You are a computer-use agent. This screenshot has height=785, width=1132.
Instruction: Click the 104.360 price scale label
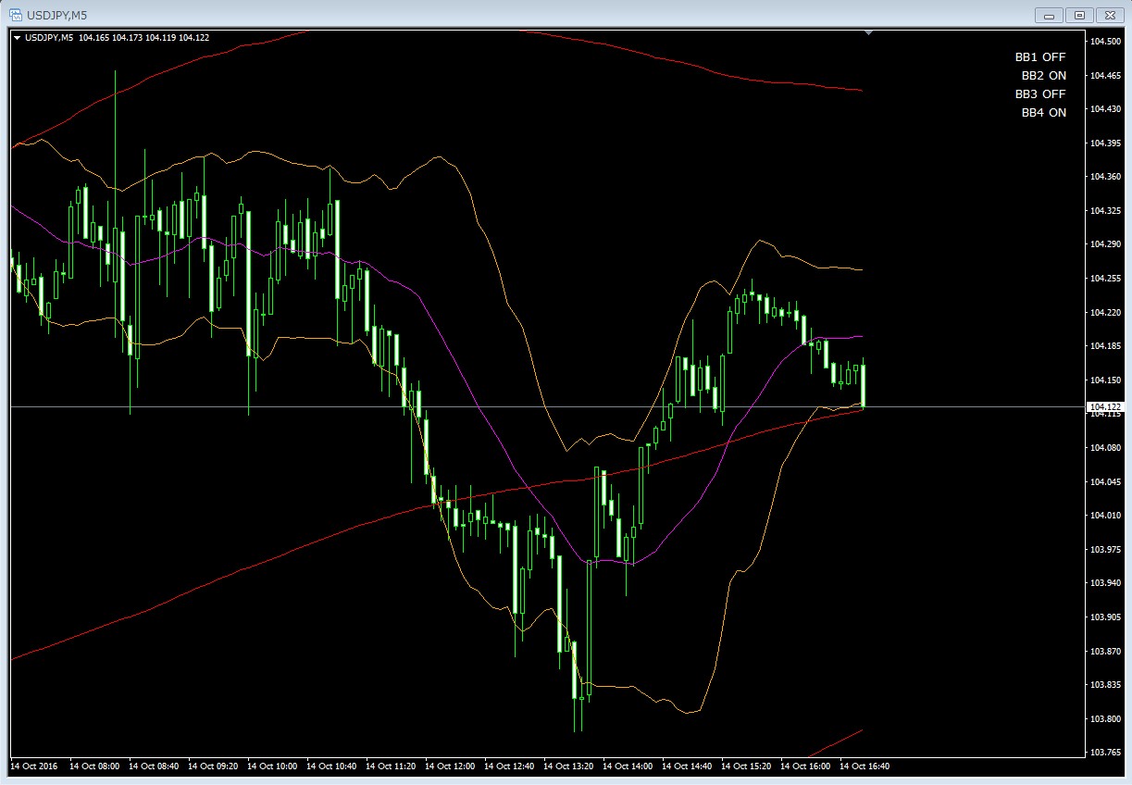1105,177
